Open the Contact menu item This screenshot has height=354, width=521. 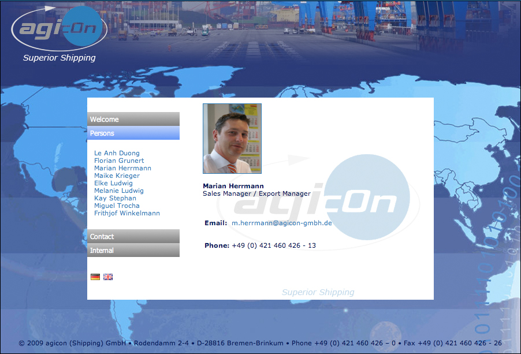[x=133, y=237]
